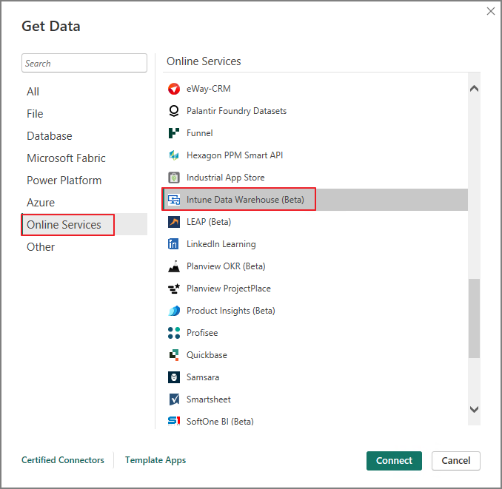502x489 pixels.
Task: Click the Palantir Foundry Datasets icon
Action: 174,111
